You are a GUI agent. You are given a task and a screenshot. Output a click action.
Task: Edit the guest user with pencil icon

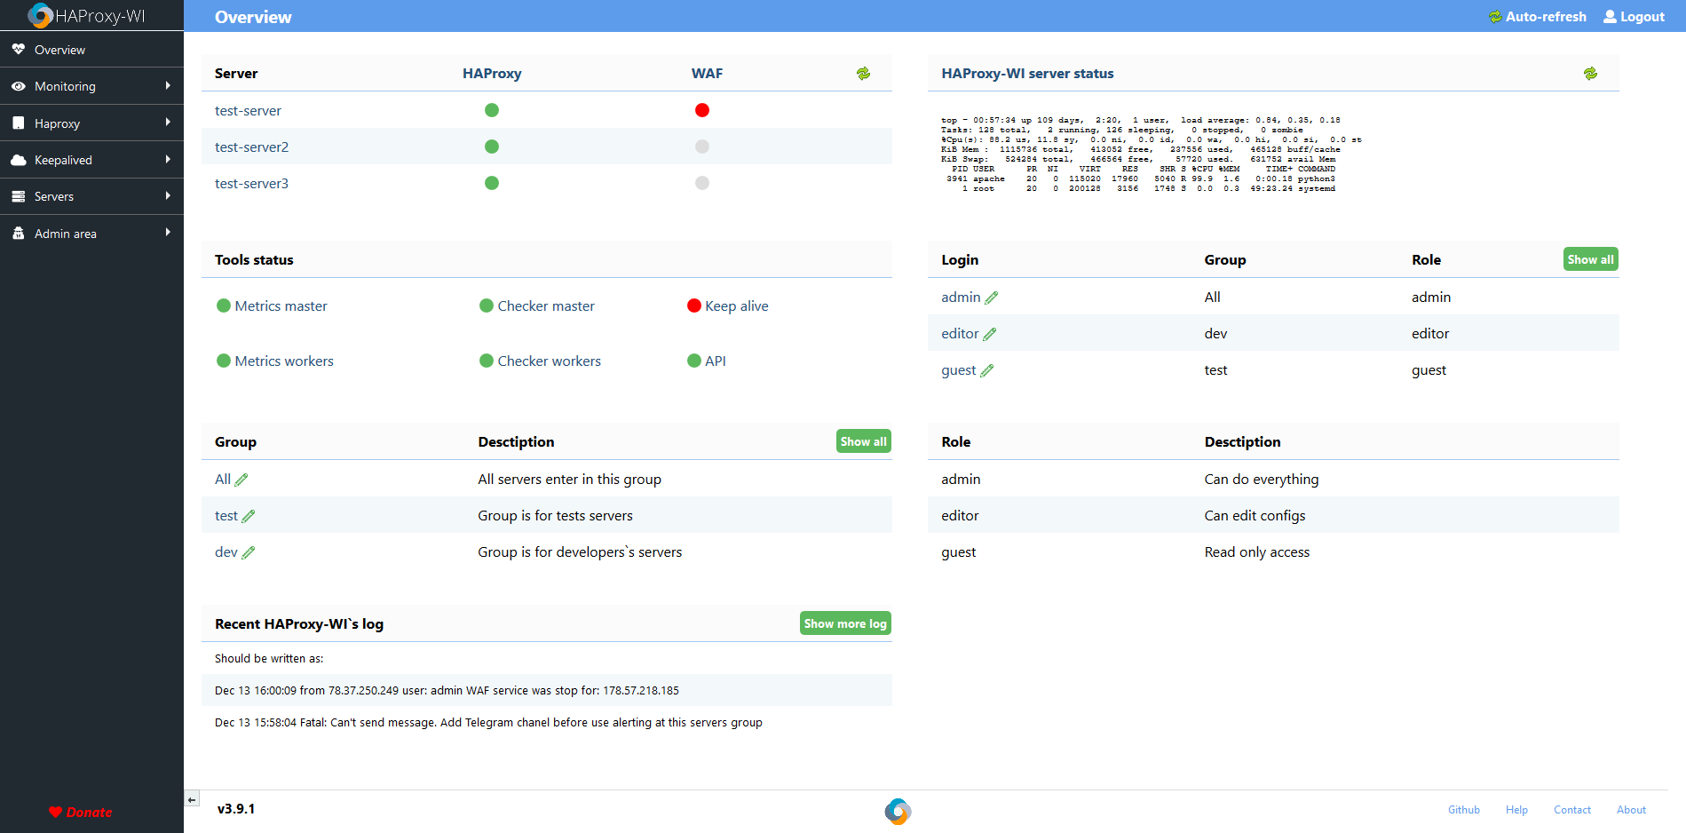click(986, 370)
